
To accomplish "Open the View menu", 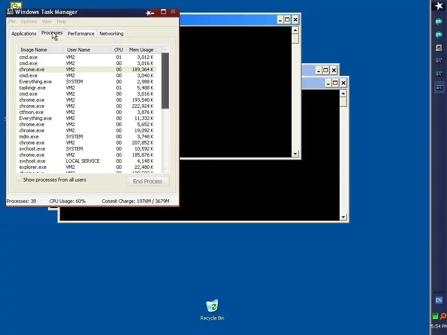I will tap(47, 21).
